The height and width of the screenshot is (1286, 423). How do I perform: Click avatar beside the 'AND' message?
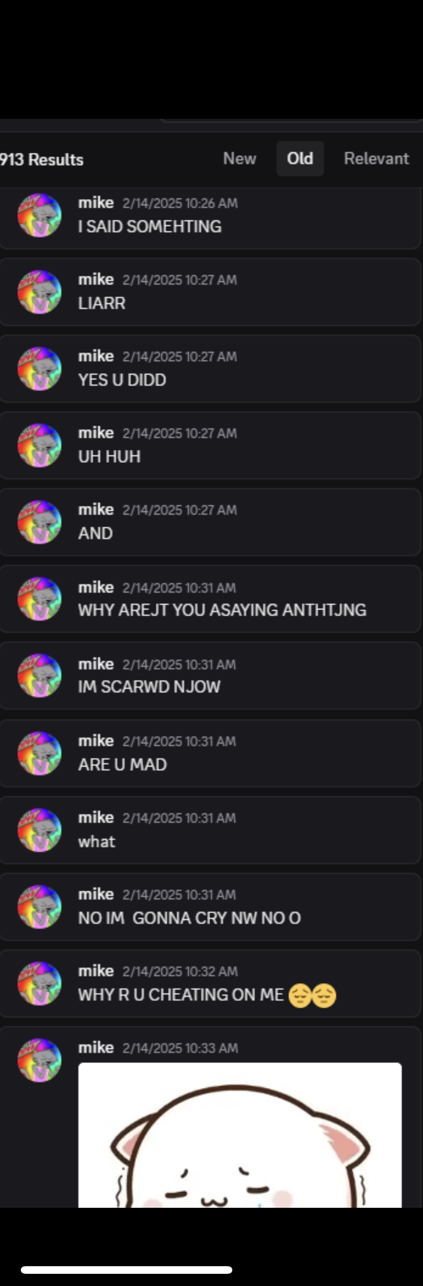pos(40,522)
